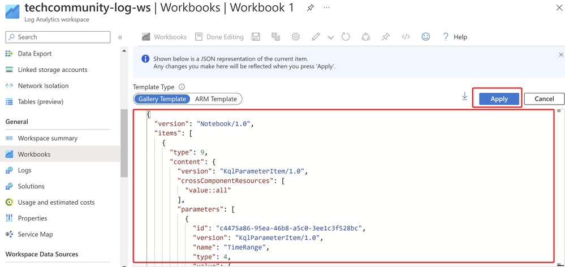Click the Linked storage accounts icon
Image resolution: width=565 pixels, height=267 pixels.
coord(10,70)
